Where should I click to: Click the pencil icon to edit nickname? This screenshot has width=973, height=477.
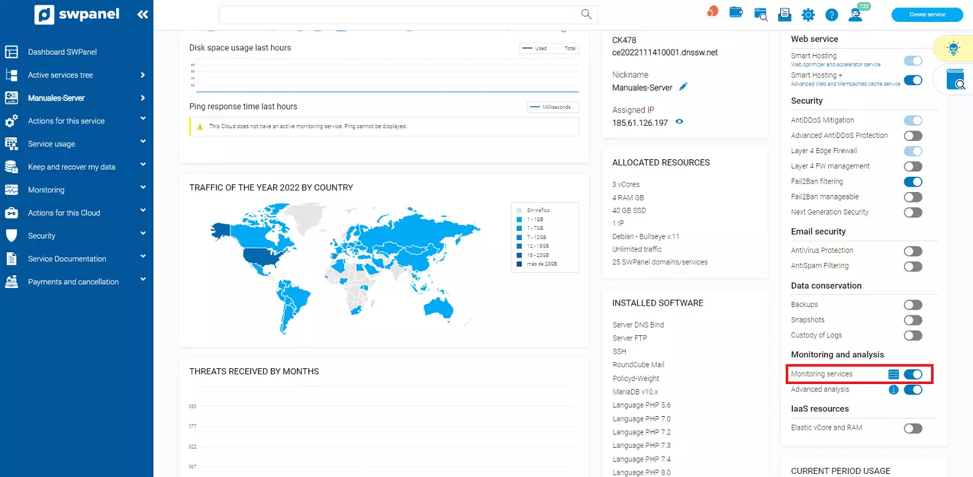pos(683,87)
